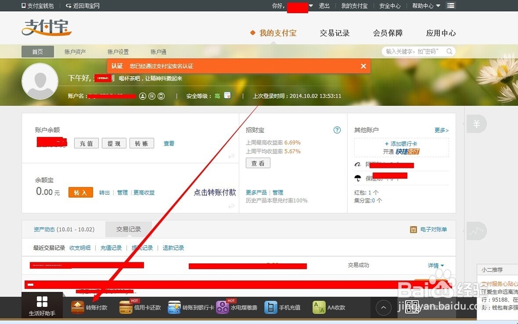Image resolution: width=518 pixels, height=324 pixels.
Task: Open 会员保障 navigation tab
Action: coord(388,33)
